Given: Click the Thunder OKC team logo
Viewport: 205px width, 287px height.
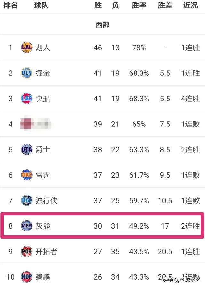Looking at the screenshot, I should point(27,175).
